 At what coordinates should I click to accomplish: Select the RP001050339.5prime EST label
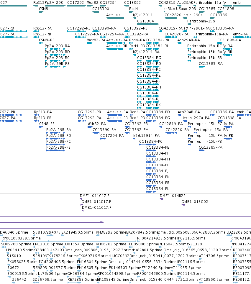(x=21, y=238)
